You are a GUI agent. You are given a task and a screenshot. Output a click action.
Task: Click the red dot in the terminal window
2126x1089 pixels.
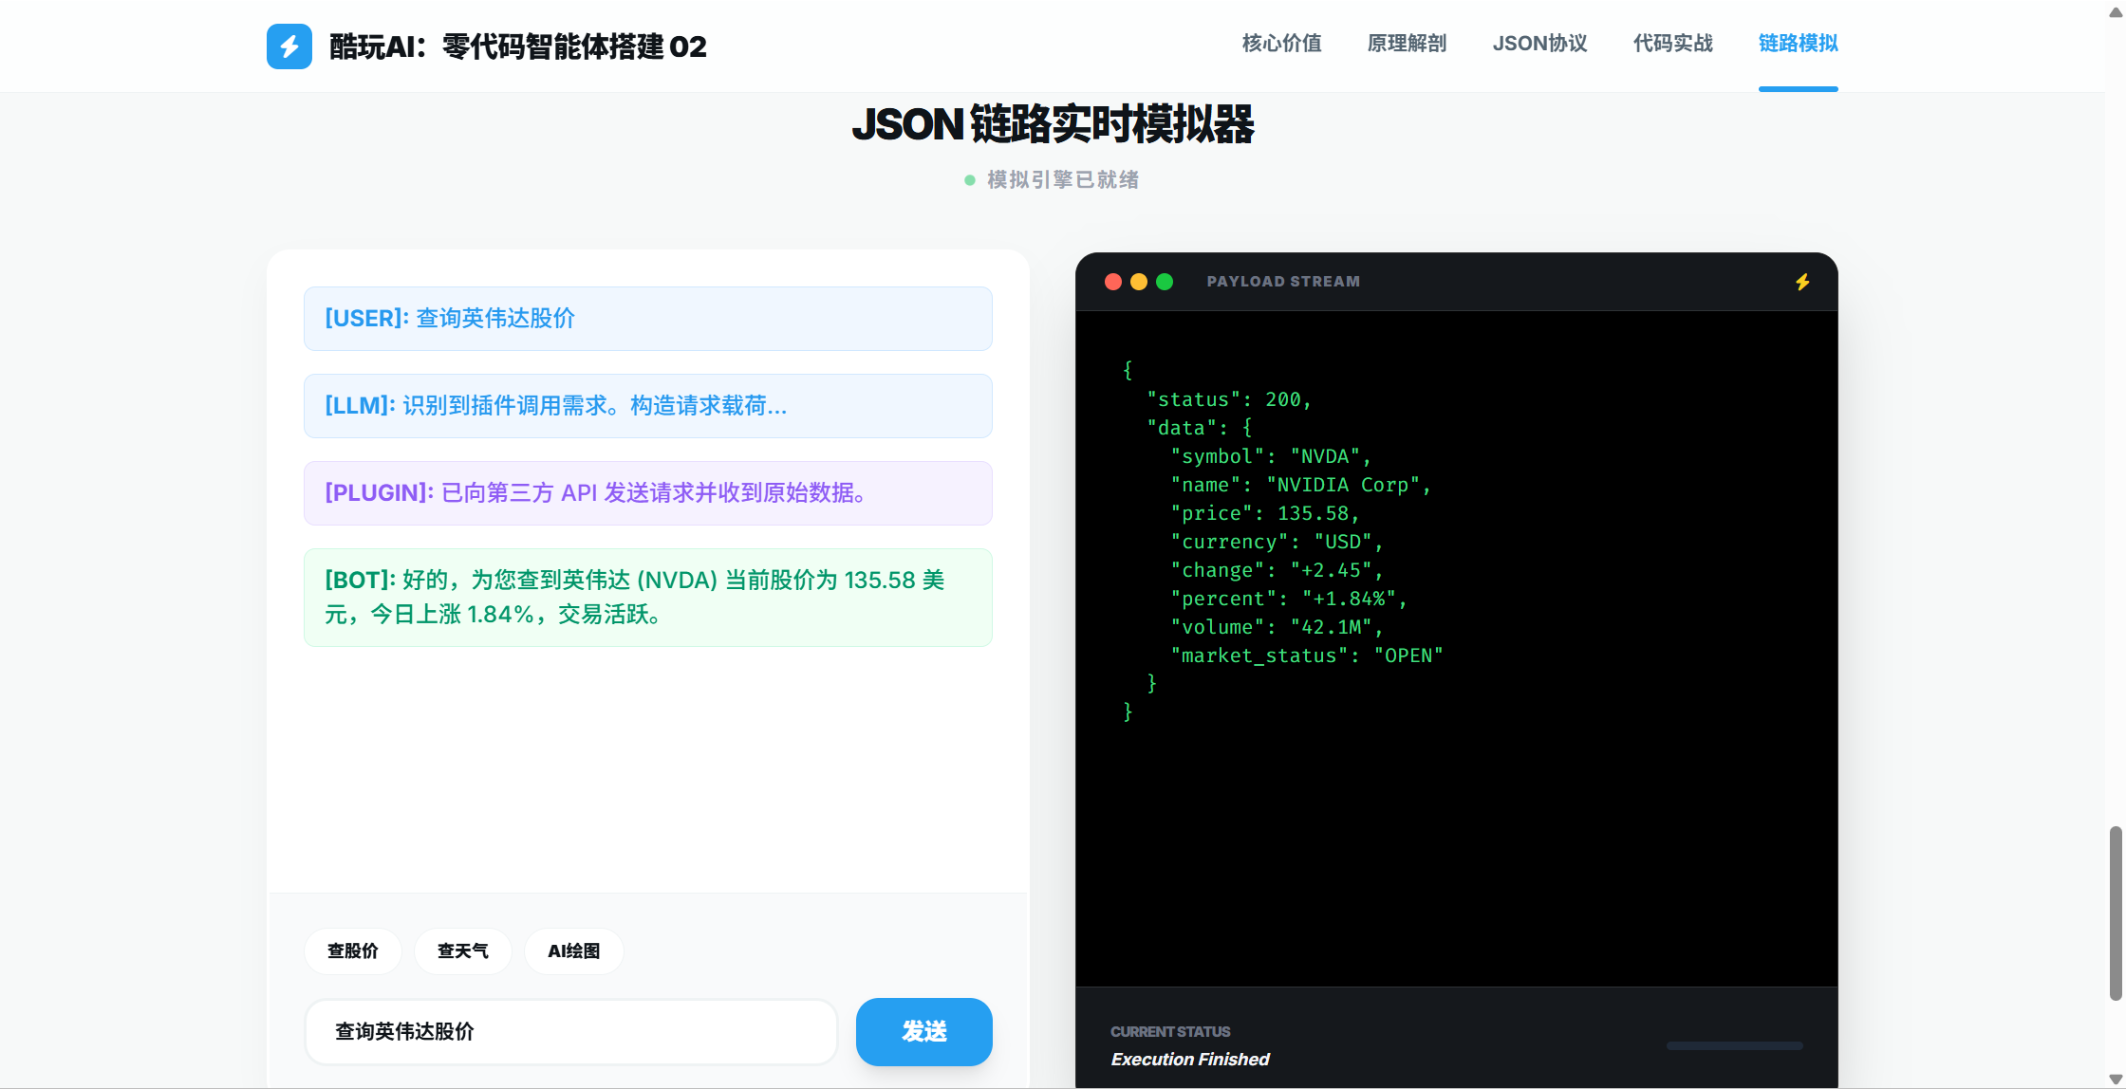(1113, 282)
